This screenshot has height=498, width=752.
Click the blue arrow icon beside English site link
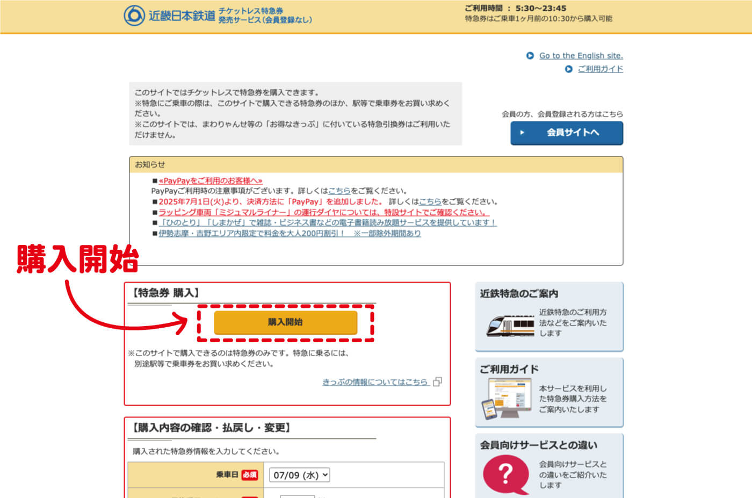pos(529,55)
